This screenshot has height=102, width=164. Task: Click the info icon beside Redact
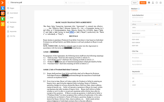coord(139,9)
